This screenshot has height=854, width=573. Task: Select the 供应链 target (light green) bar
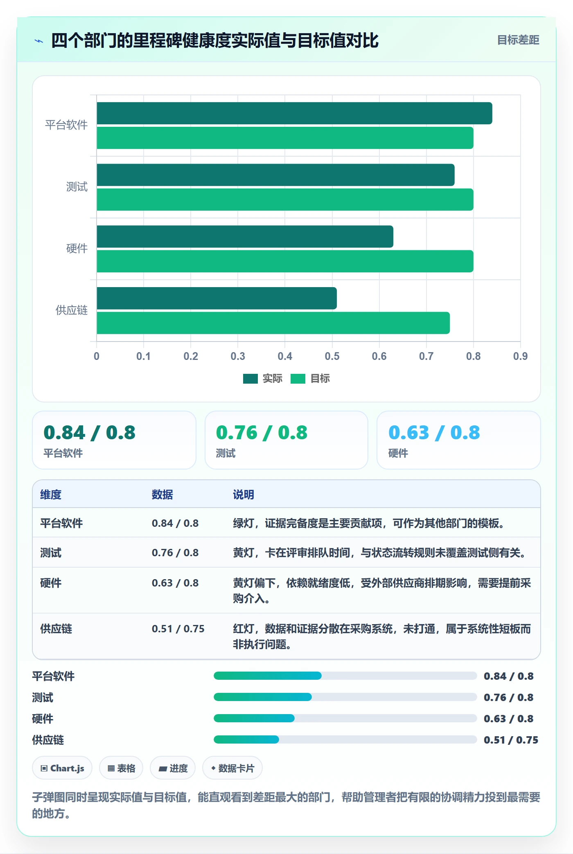[273, 323]
